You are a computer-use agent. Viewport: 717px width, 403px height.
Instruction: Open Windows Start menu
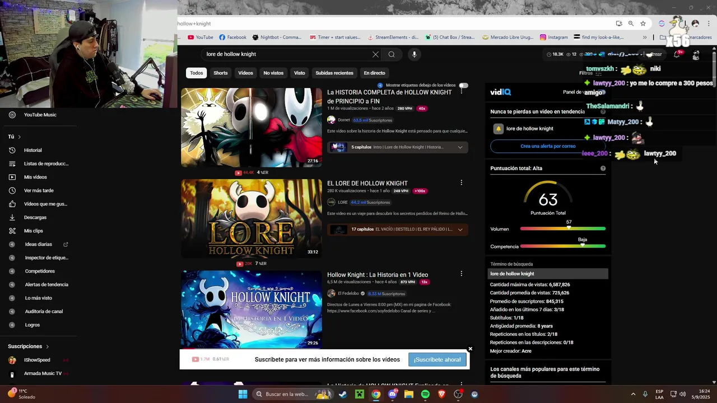click(243, 394)
